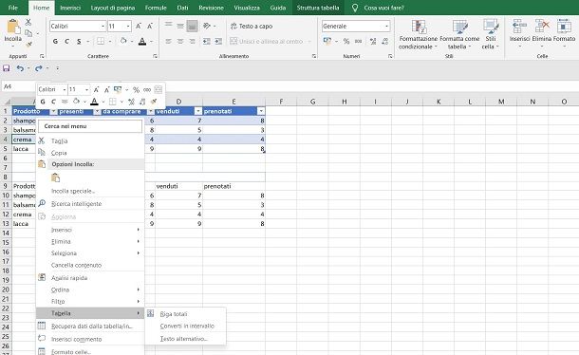
Task: Toggle bold G in mini toolbar
Action: click(43, 102)
